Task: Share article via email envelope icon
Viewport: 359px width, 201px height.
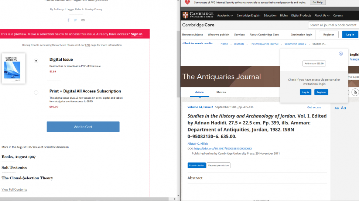Action: tap(83, 20)
